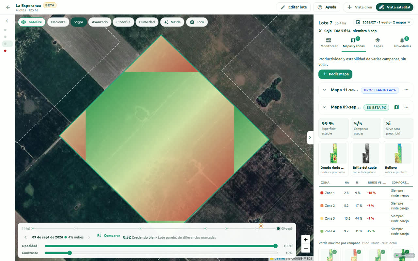The height and width of the screenshot is (261, 418).
Task: Collapse the left lot sidebar chevron
Action: pyautogui.click(x=7, y=21)
